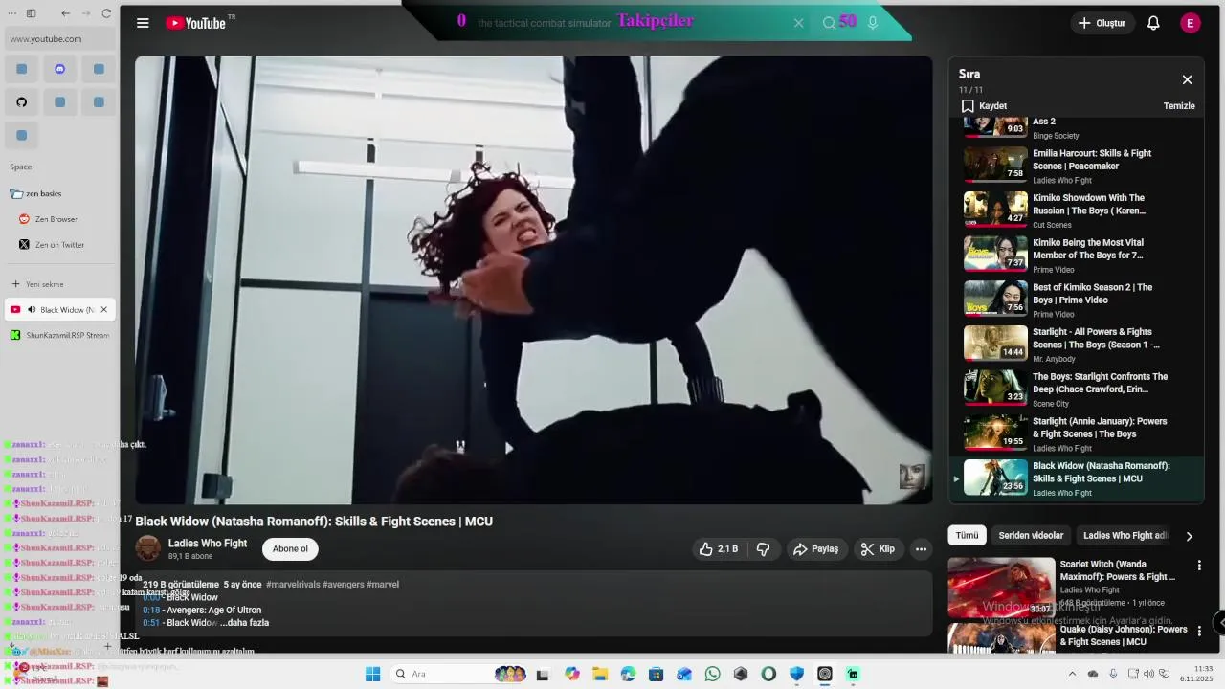
Task: Open the Task View taskbar icon
Action: (543, 674)
